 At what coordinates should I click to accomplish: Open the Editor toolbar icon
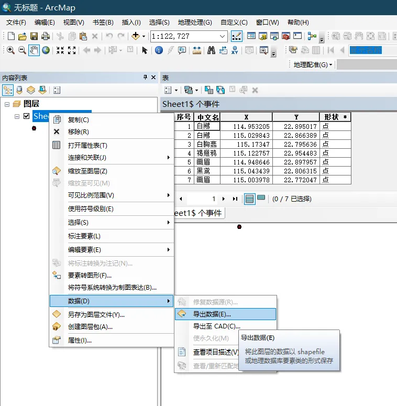(x=237, y=36)
